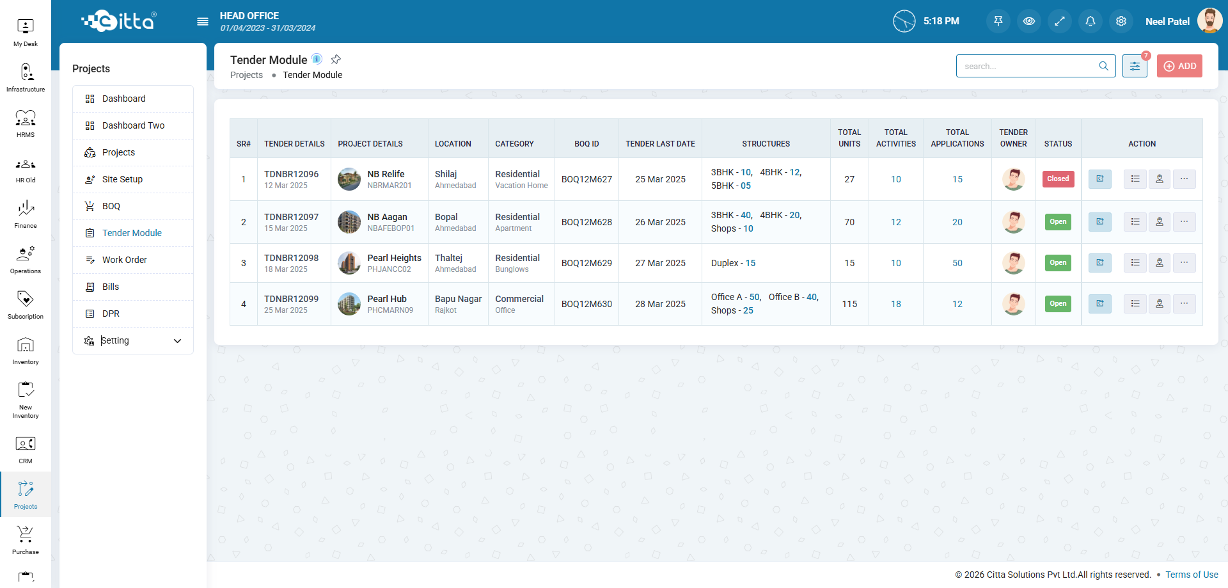Click user icon for TDNBR12098 row
1228x588 pixels.
point(1159,263)
